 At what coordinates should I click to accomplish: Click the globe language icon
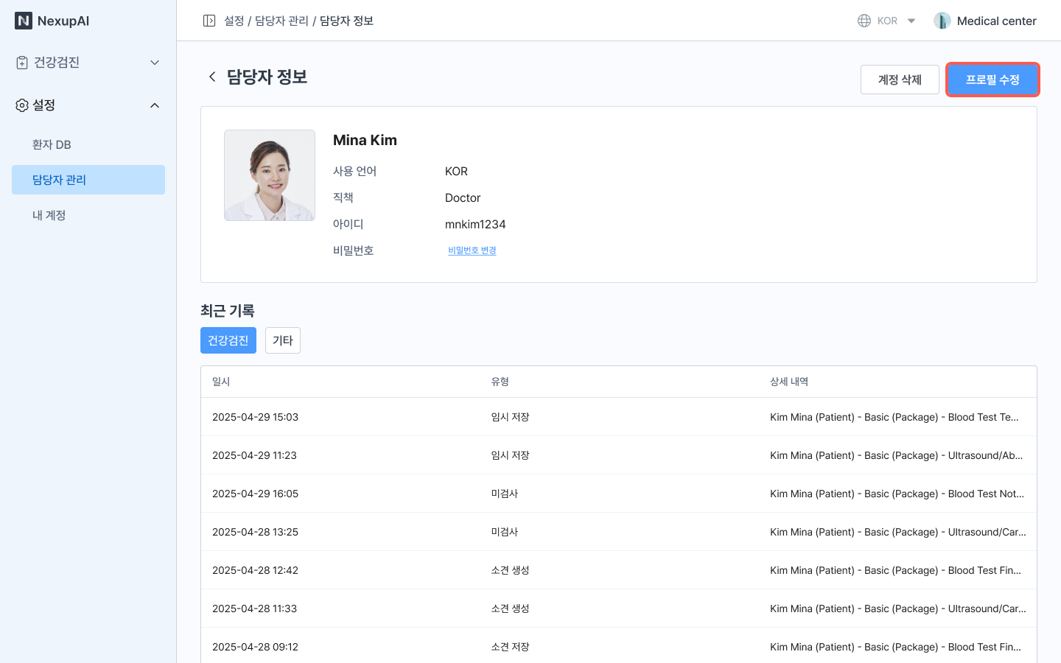[x=864, y=21]
